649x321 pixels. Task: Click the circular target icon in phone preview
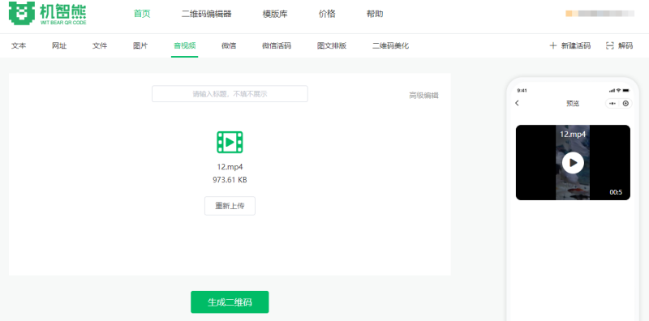pos(625,104)
